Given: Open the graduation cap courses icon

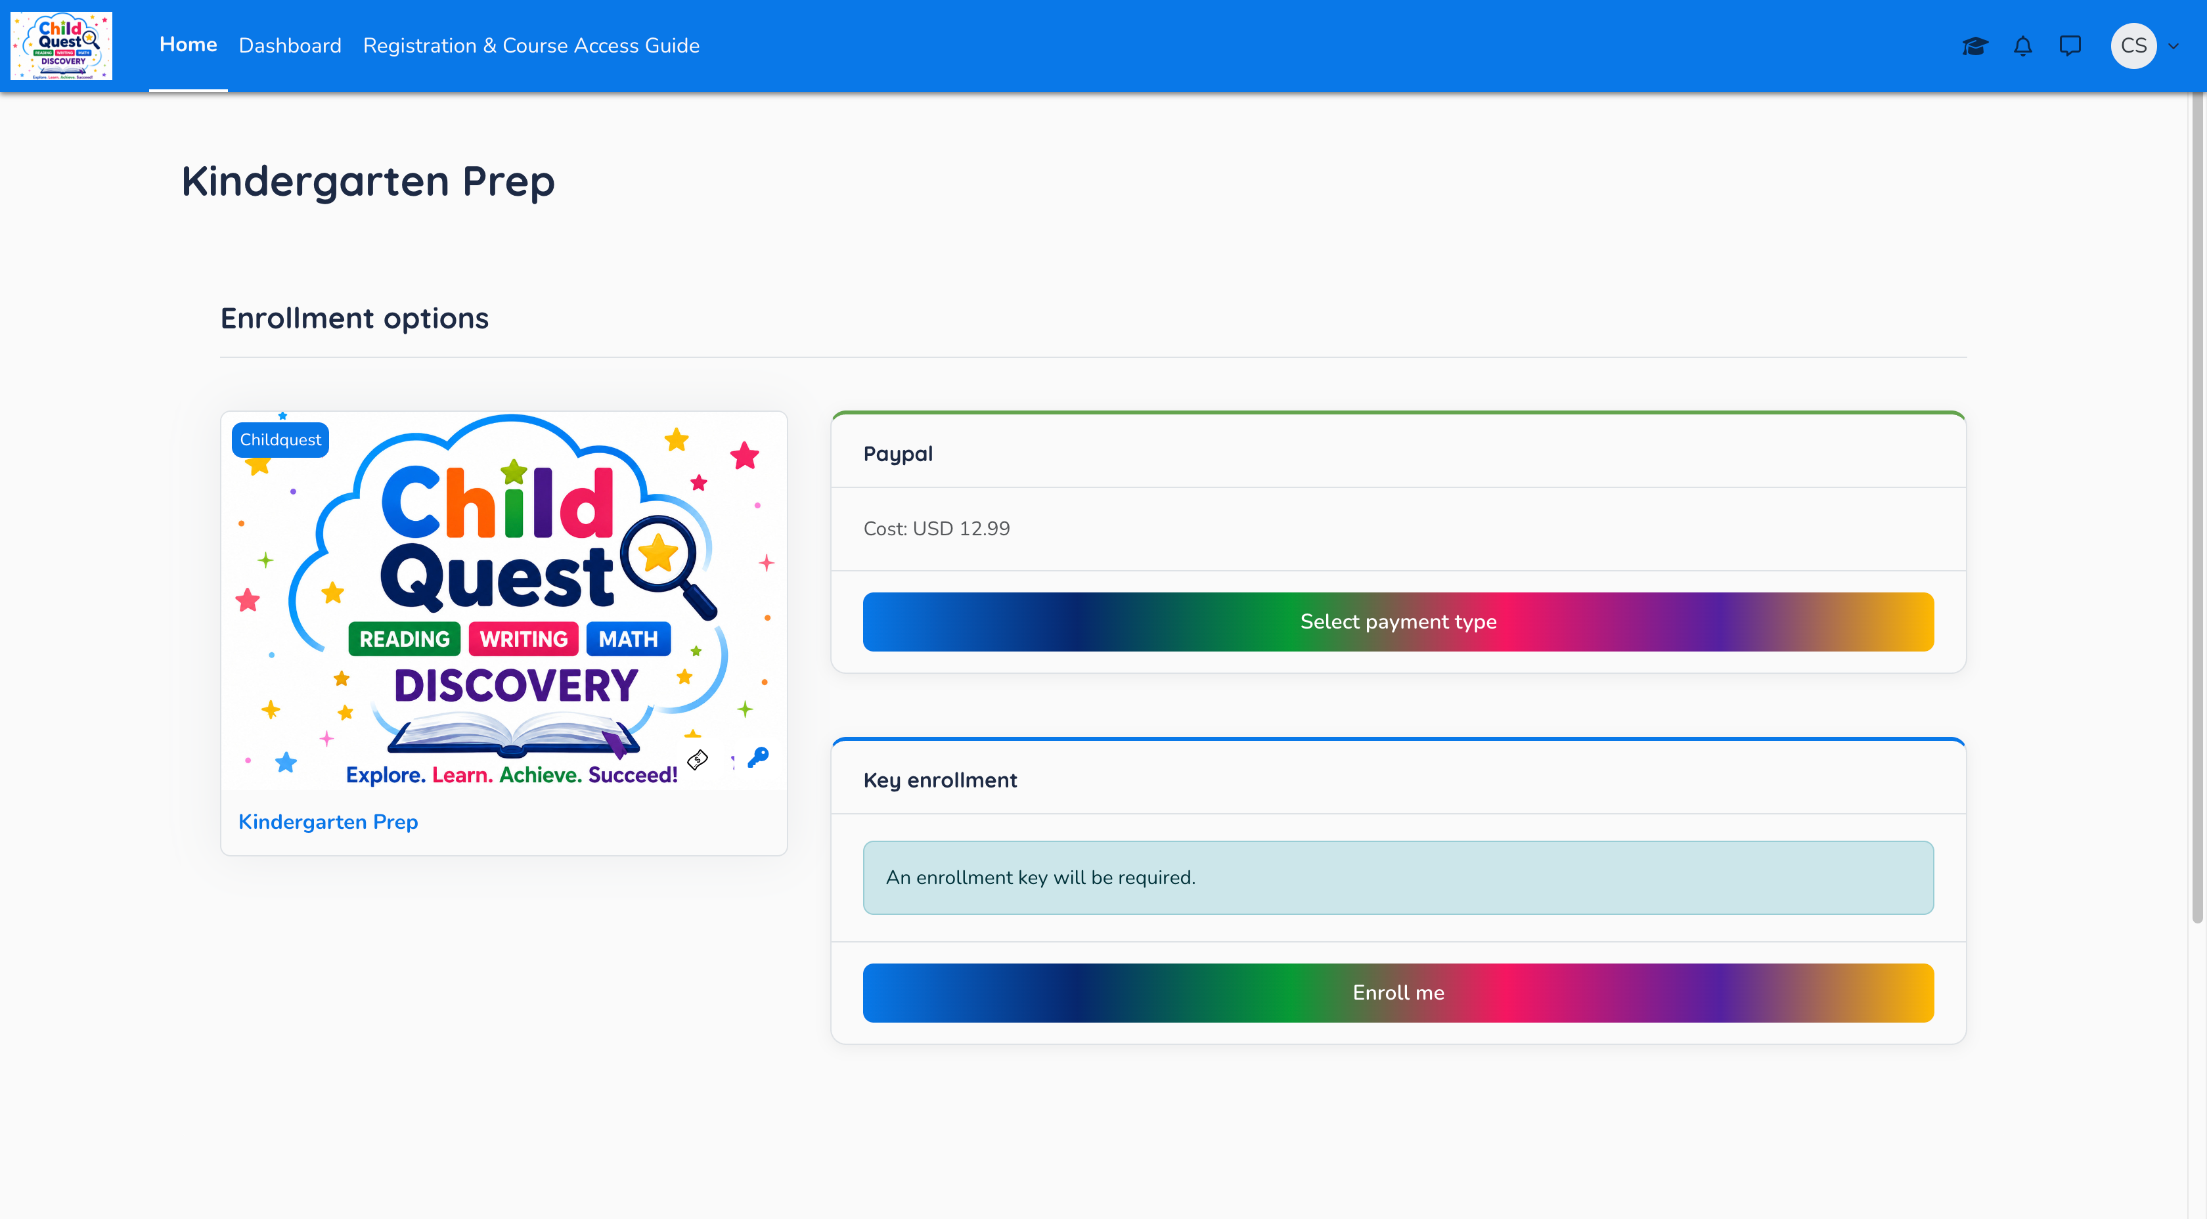Looking at the screenshot, I should click(x=1975, y=45).
